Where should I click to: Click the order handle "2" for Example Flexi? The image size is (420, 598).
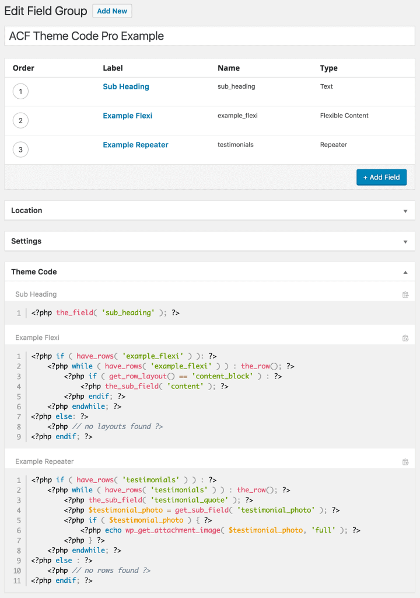20,121
